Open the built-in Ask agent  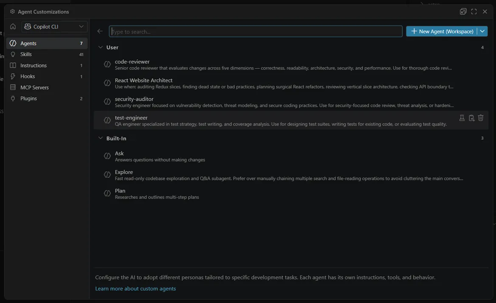click(291, 156)
